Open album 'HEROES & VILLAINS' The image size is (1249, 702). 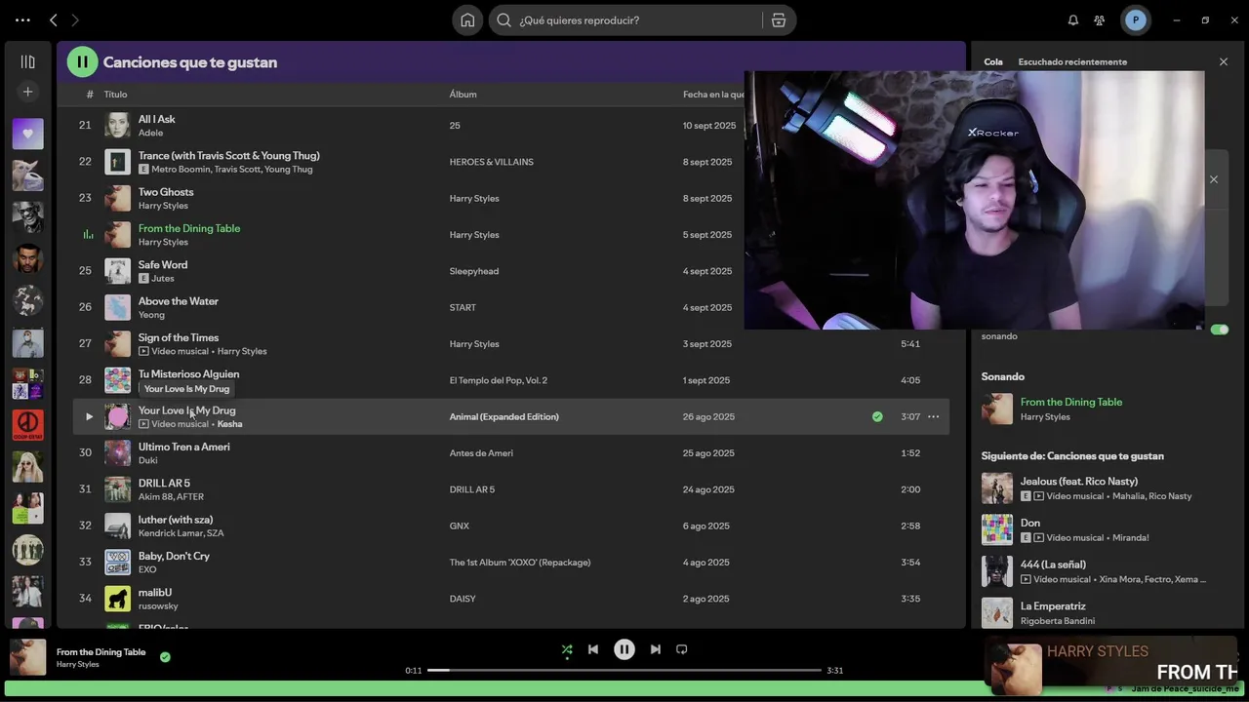pyautogui.click(x=491, y=162)
